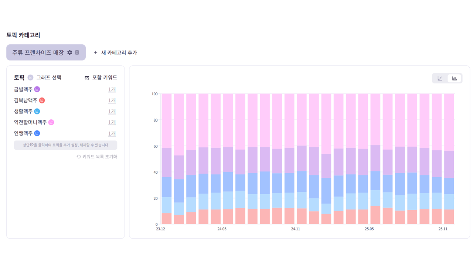Open settings gear for 주류 프랜차이즈 매장 category
Viewport: 473px width, 266px height.
click(69, 52)
